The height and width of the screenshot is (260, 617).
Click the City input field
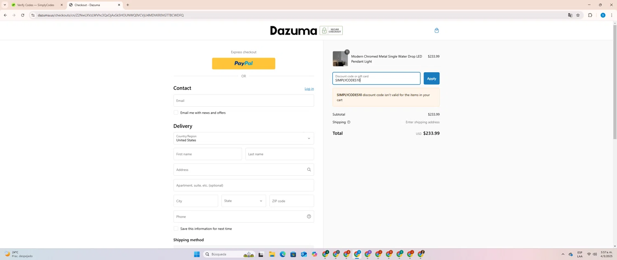[x=196, y=201]
